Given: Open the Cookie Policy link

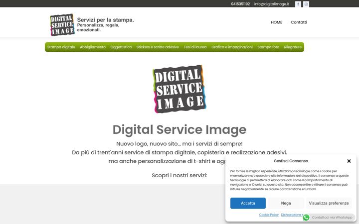Looking at the screenshot, I should (x=269, y=215).
